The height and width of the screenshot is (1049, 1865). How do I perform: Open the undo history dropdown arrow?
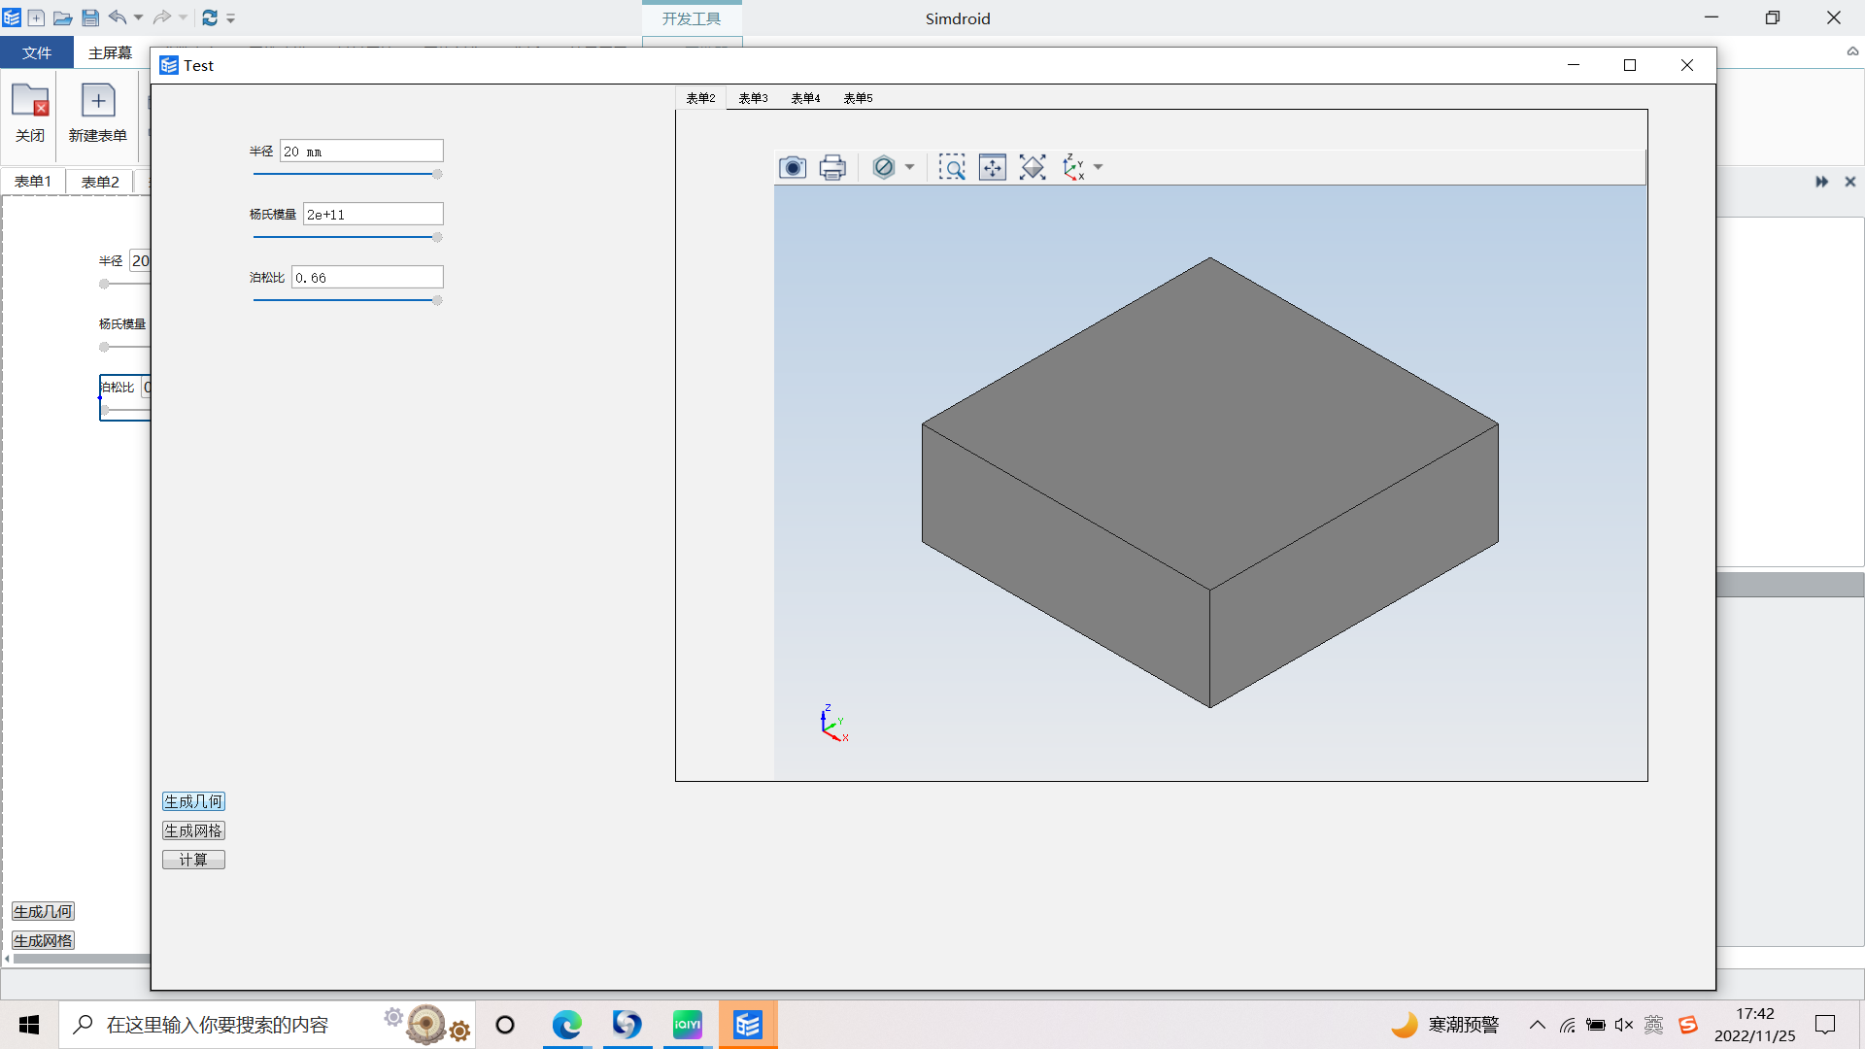138,17
